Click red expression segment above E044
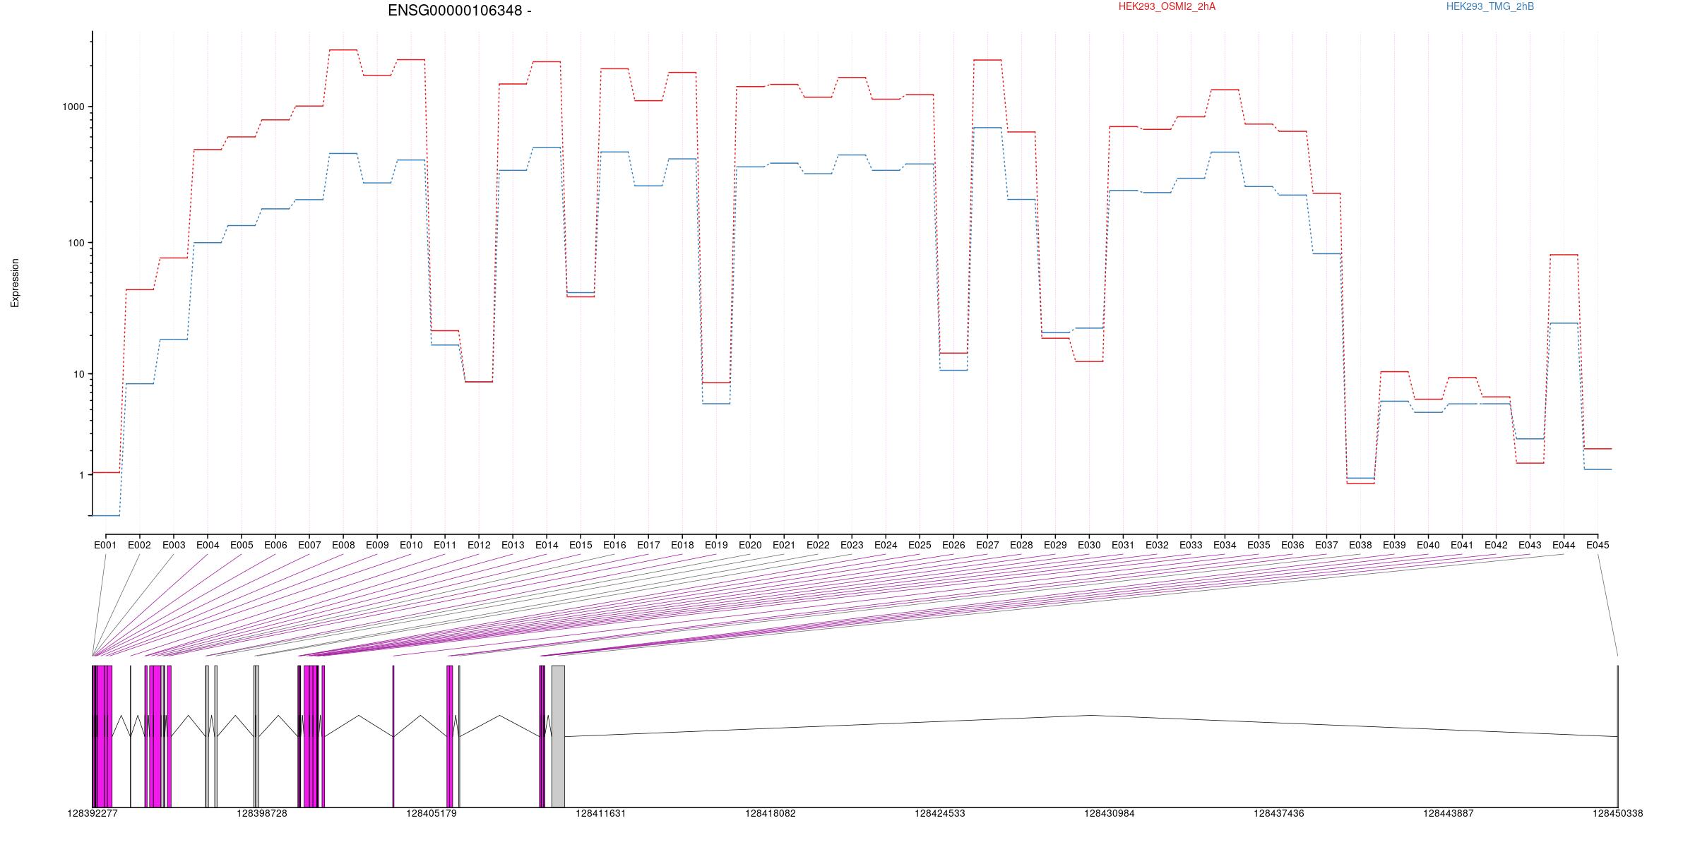This screenshot has height=847, width=1695. (x=1564, y=255)
